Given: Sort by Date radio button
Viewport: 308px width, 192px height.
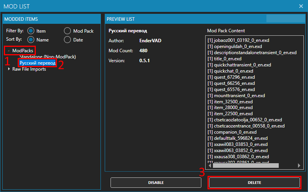Looking at the screenshot, I should (x=67, y=40).
